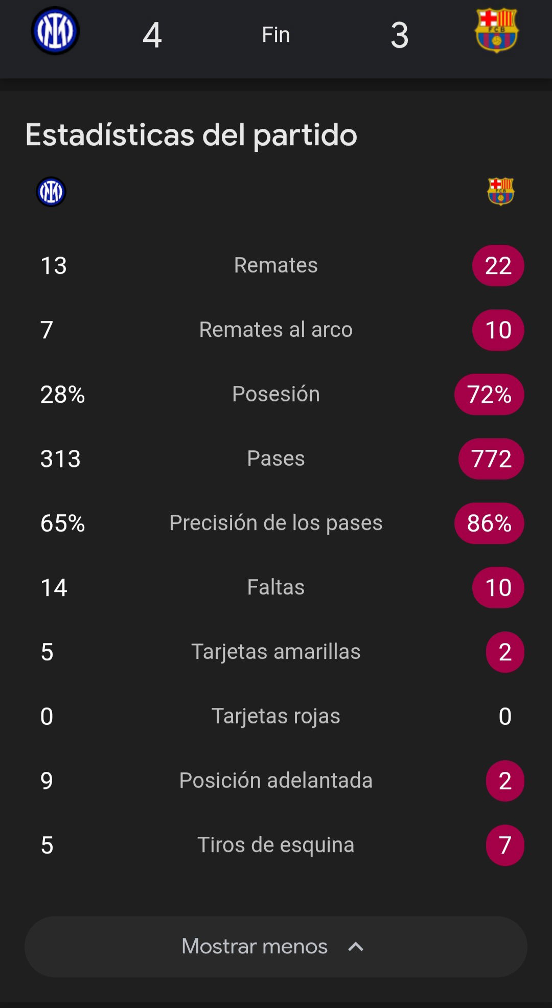Tap the Fin match status label
The width and height of the screenshot is (552, 1008).
coord(276,35)
